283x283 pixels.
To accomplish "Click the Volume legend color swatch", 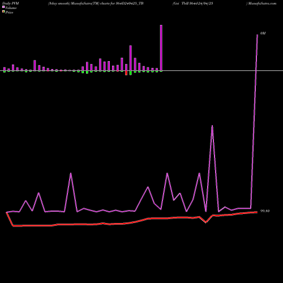I will pyautogui.click(x=3, y=7).
